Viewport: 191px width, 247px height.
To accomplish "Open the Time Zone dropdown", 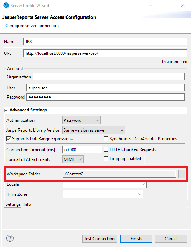I will coord(103,194).
